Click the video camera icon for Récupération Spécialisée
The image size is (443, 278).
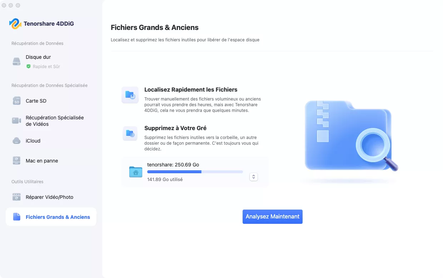pyautogui.click(x=17, y=120)
